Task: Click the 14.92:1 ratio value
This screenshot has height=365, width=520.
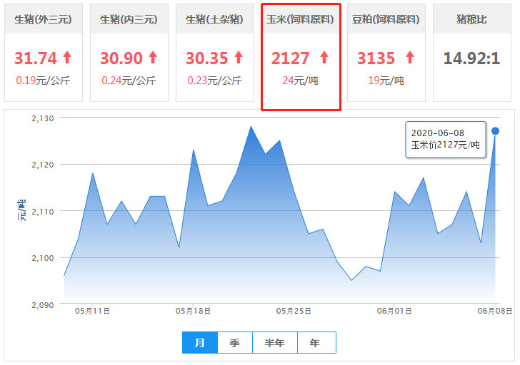Action: click(471, 58)
